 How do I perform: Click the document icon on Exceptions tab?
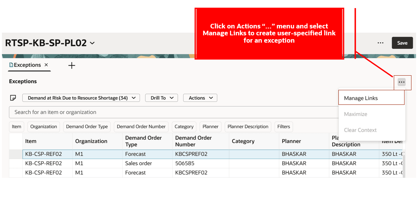11,65
